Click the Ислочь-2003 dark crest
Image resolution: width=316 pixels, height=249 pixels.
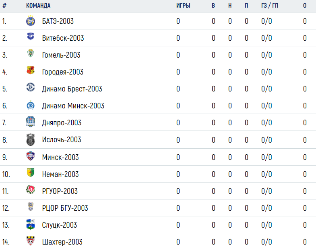[31, 140]
